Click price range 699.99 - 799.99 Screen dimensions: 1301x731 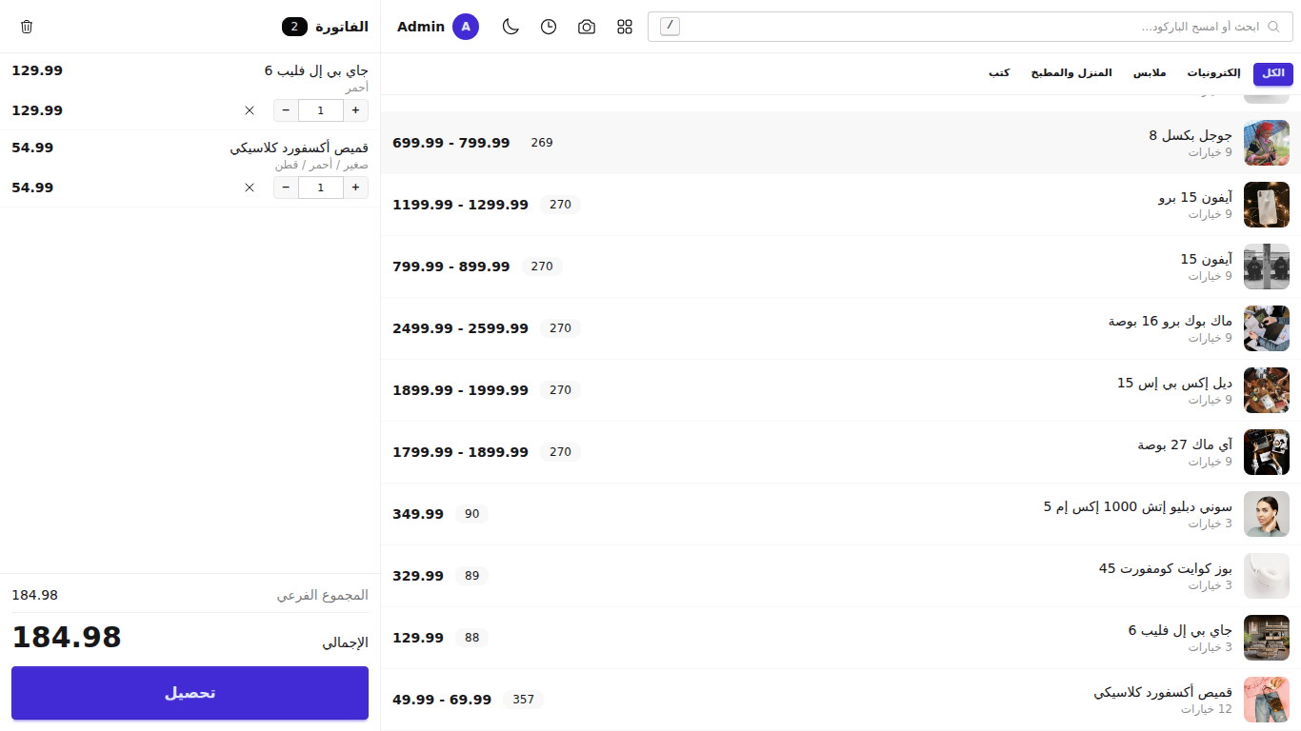pos(451,143)
